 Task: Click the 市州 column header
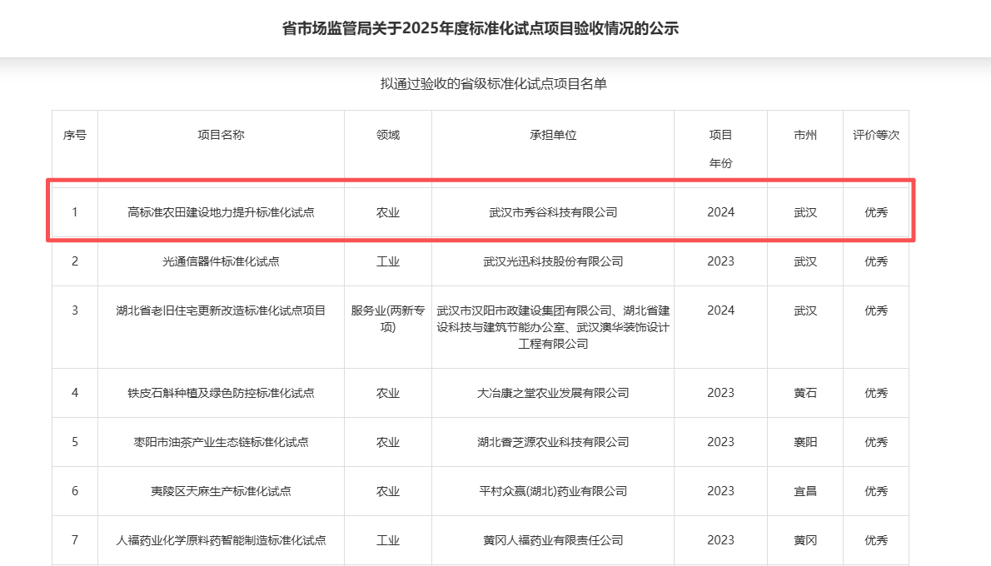coord(805,135)
